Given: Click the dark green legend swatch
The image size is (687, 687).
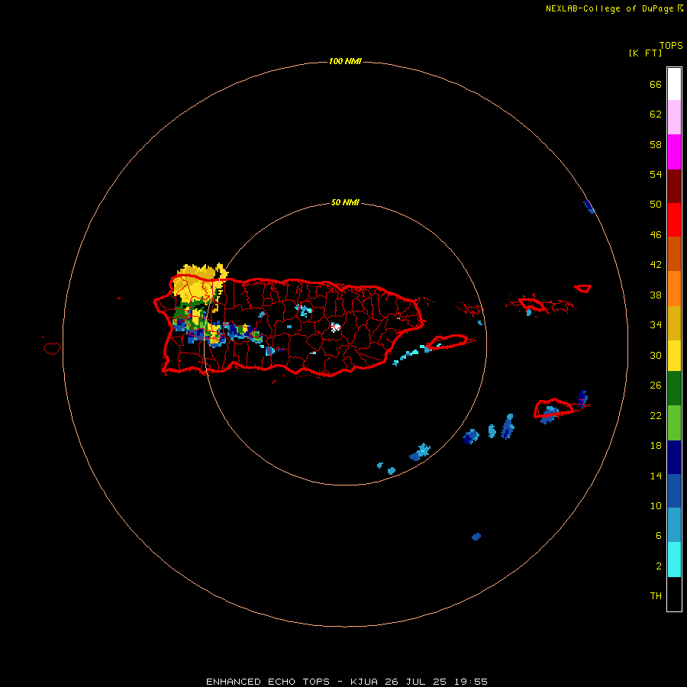Looking at the screenshot, I should (x=674, y=389).
